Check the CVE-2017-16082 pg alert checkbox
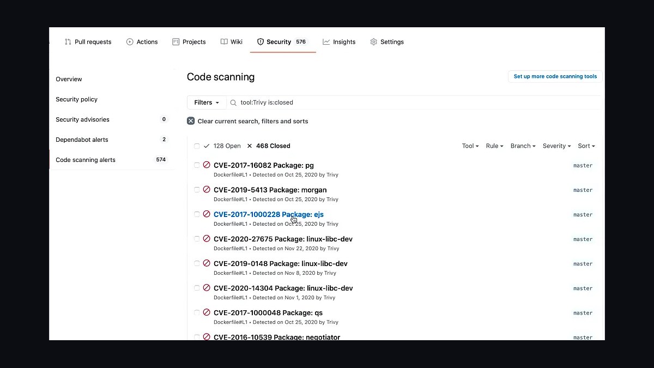654x368 pixels. click(197, 165)
